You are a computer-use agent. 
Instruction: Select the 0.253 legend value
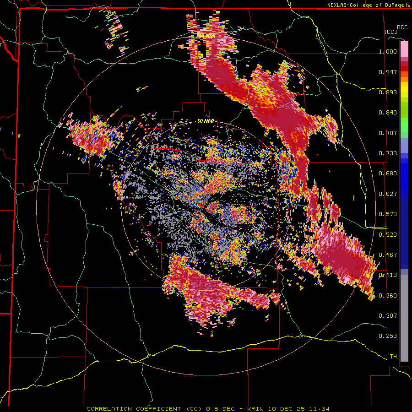tap(388, 336)
